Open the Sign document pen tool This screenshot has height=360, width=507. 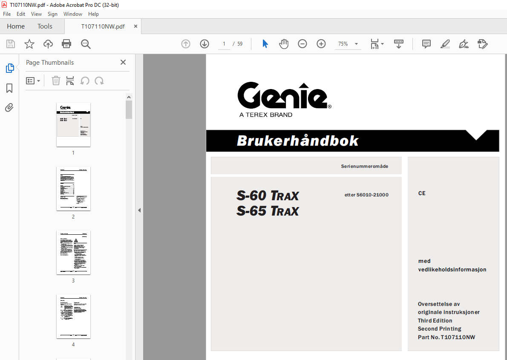click(x=464, y=44)
